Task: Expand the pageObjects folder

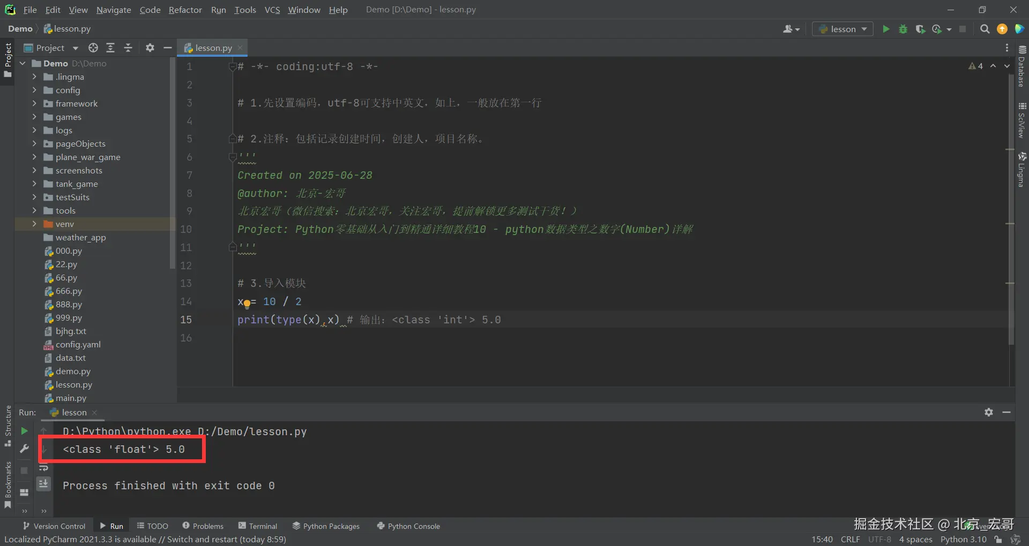Action: click(x=34, y=143)
